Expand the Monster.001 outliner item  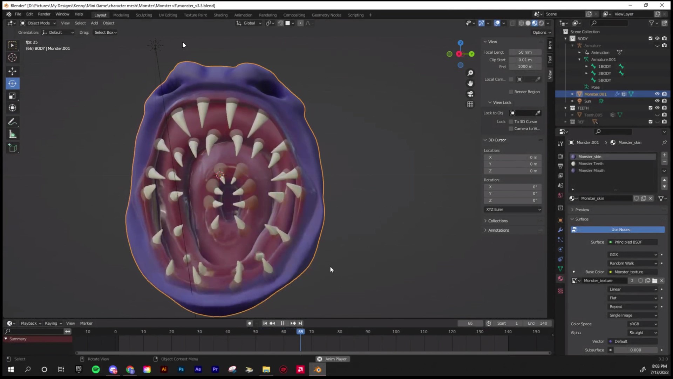pyautogui.click(x=572, y=94)
